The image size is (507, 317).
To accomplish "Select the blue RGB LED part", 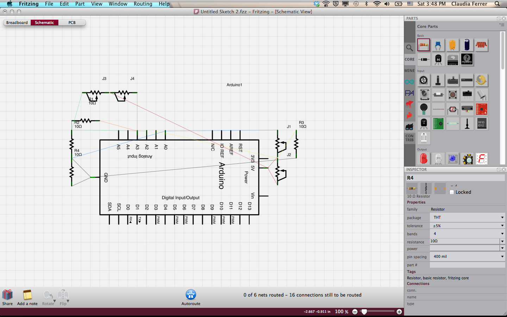I will (x=452, y=159).
